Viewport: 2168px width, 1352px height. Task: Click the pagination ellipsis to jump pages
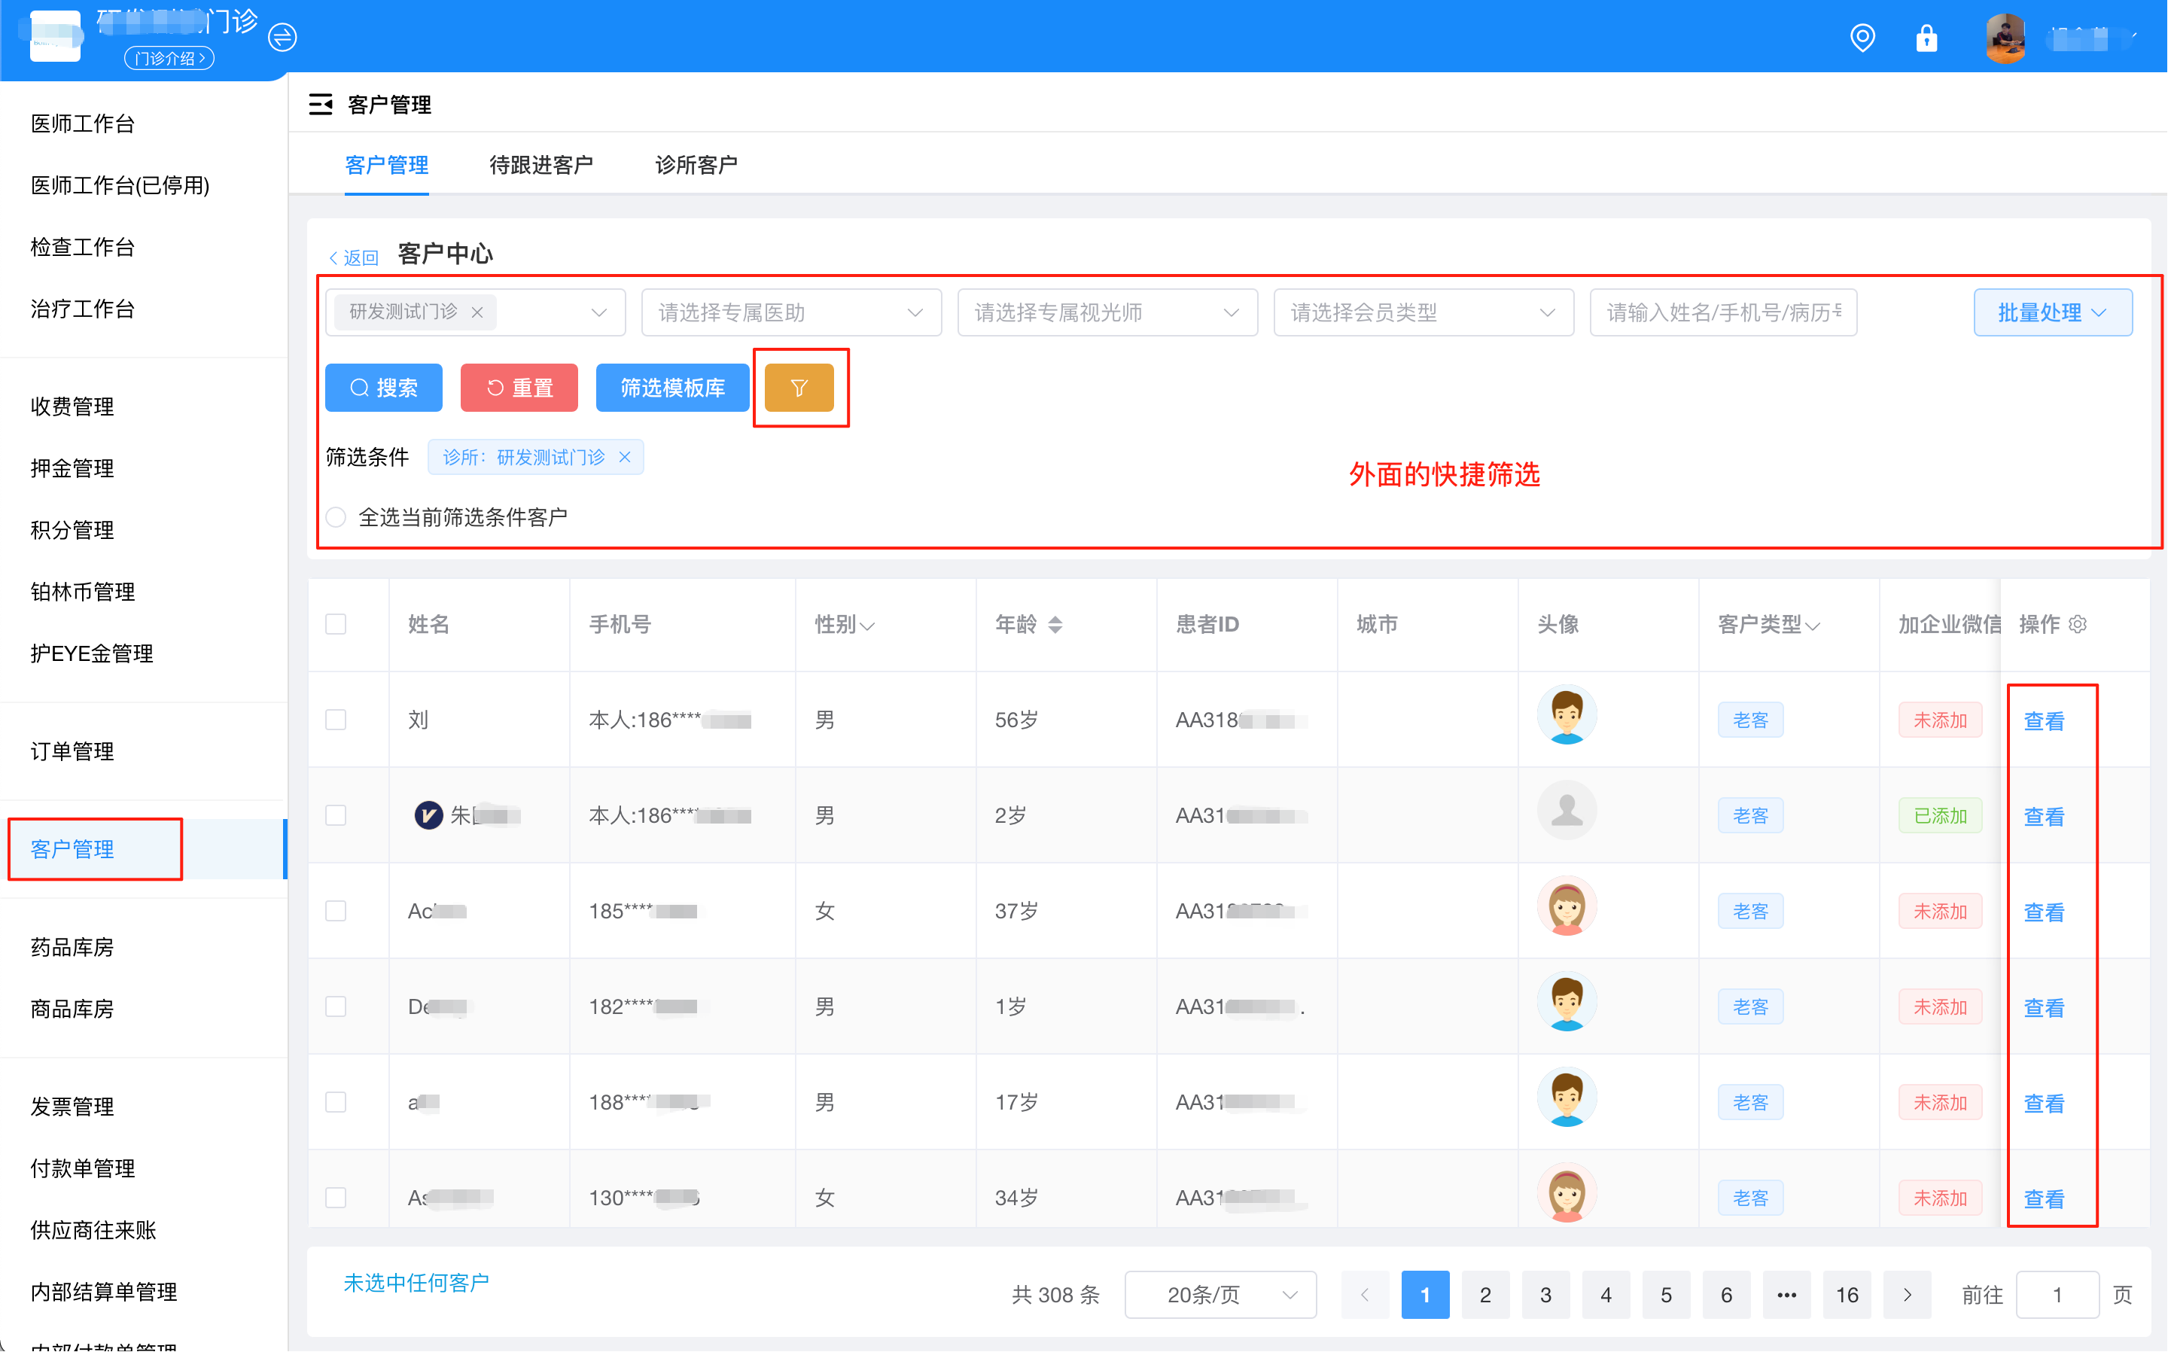click(1786, 1295)
